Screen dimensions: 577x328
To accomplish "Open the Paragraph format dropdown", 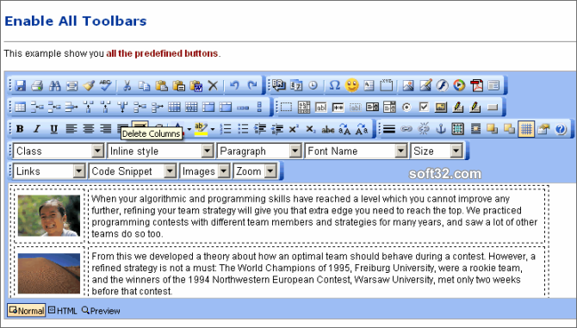I will (x=259, y=151).
